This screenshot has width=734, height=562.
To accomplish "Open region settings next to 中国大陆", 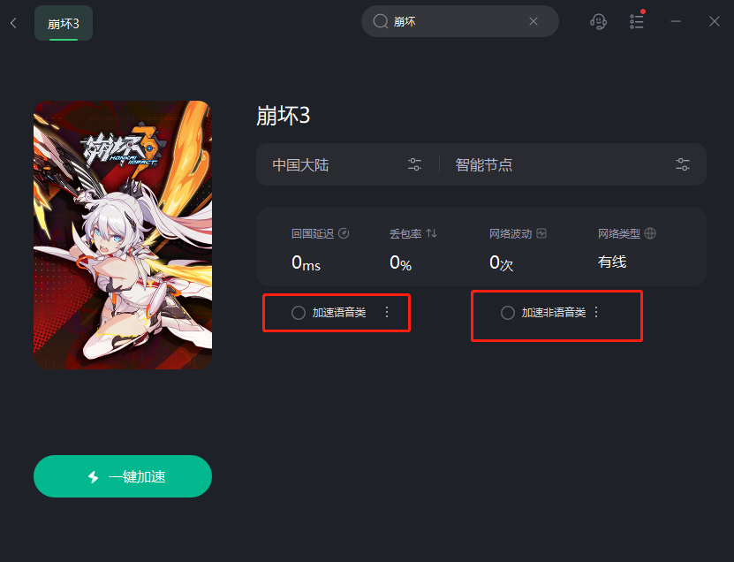I will [x=414, y=164].
